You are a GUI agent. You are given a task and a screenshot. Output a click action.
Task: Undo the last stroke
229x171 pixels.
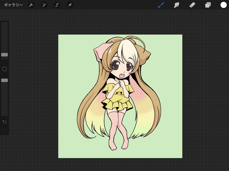pyautogui.click(x=4, y=122)
